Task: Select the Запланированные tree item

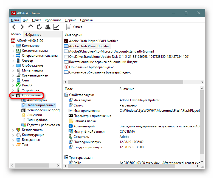Action: (x=41, y=105)
